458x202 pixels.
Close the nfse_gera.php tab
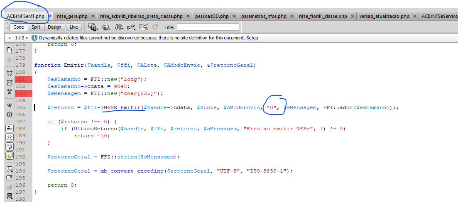click(x=93, y=16)
